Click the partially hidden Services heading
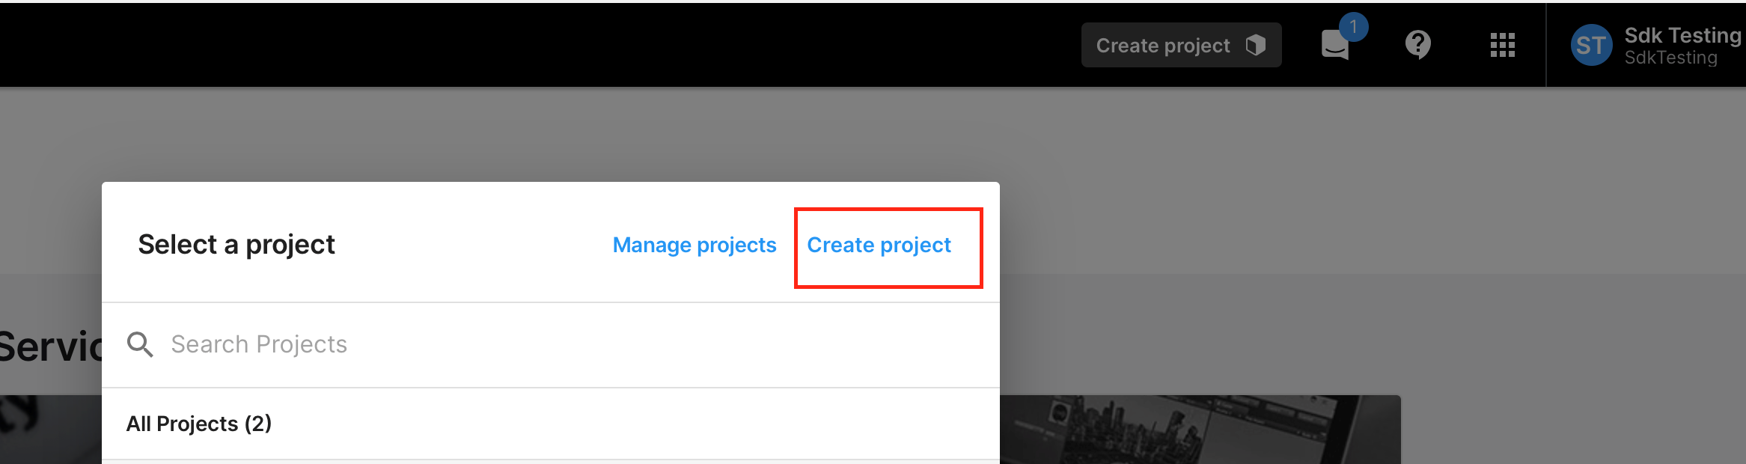This screenshot has width=1746, height=464. click(49, 347)
